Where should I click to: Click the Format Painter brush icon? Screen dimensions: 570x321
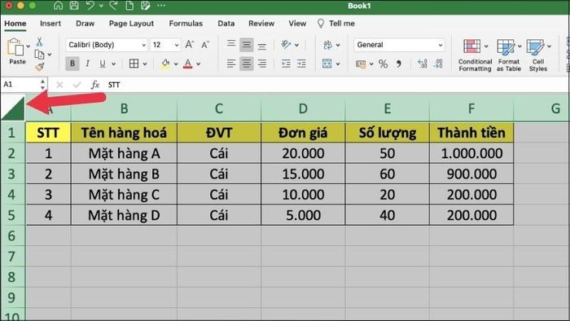(x=40, y=67)
